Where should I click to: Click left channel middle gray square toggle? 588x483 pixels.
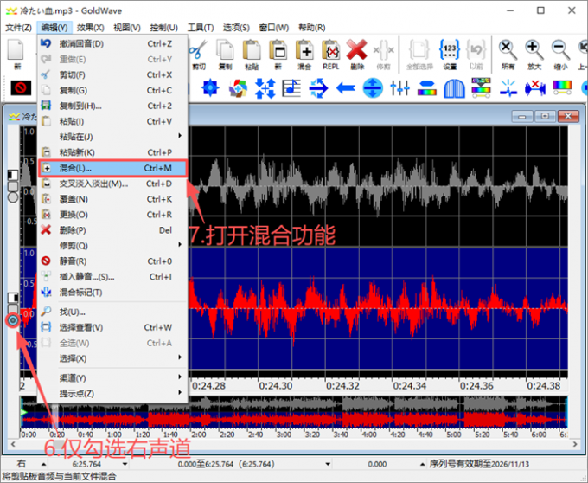coord(13,186)
